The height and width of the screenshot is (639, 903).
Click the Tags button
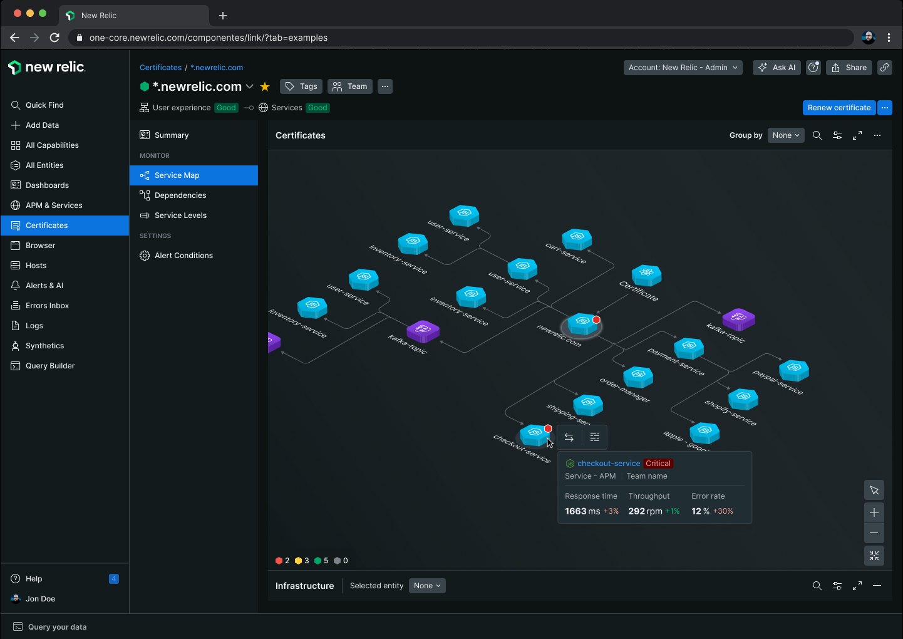pyautogui.click(x=301, y=86)
